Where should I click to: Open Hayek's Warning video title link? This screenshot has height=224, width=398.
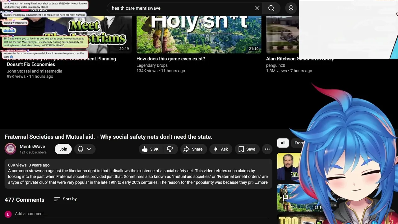(x=62, y=62)
